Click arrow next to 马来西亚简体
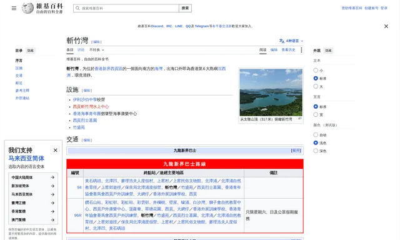This screenshot has height=240, width=400. tap(52, 194)
